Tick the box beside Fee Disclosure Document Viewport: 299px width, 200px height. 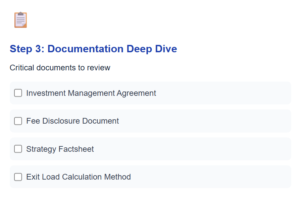click(x=18, y=121)
